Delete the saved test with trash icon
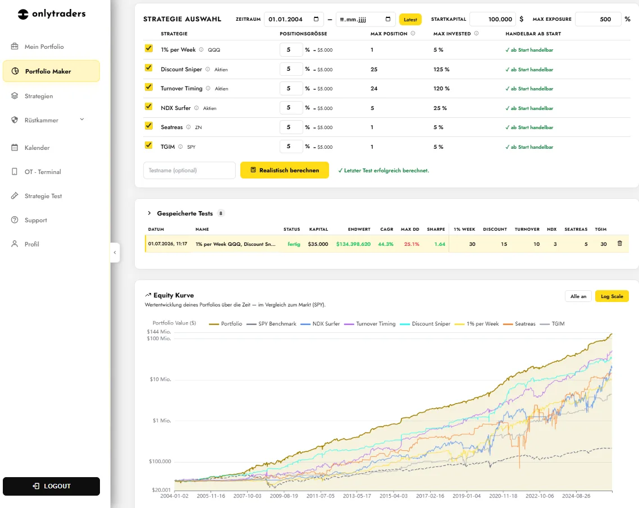Screen dimensions: 639x508 click(619, 244)
